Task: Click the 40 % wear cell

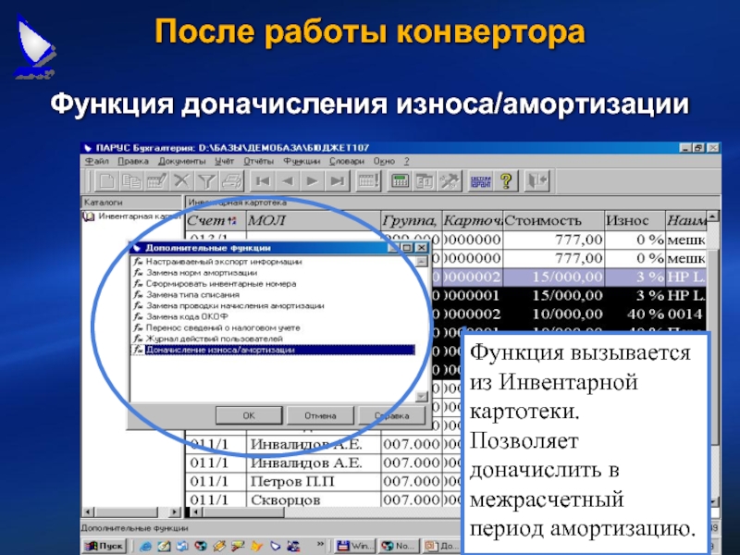Action: (x=635, y=314)
